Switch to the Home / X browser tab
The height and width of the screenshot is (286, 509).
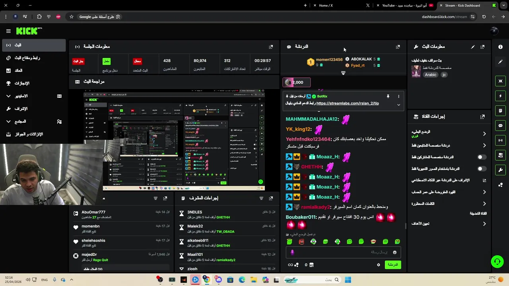(342, 6)
